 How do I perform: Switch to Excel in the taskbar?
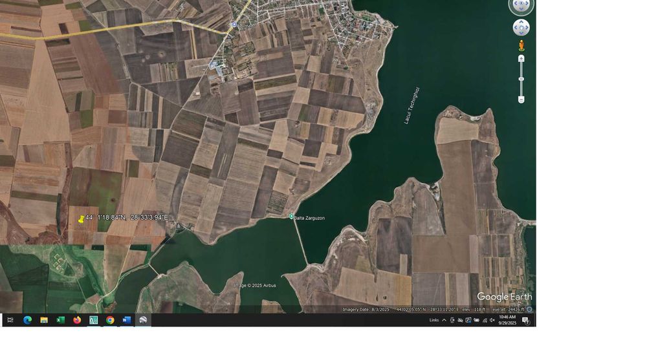[60, 320]
